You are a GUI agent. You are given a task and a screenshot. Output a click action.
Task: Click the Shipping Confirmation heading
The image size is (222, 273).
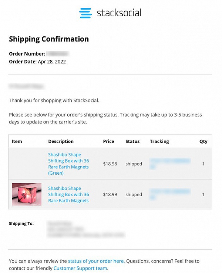[49, 39]
